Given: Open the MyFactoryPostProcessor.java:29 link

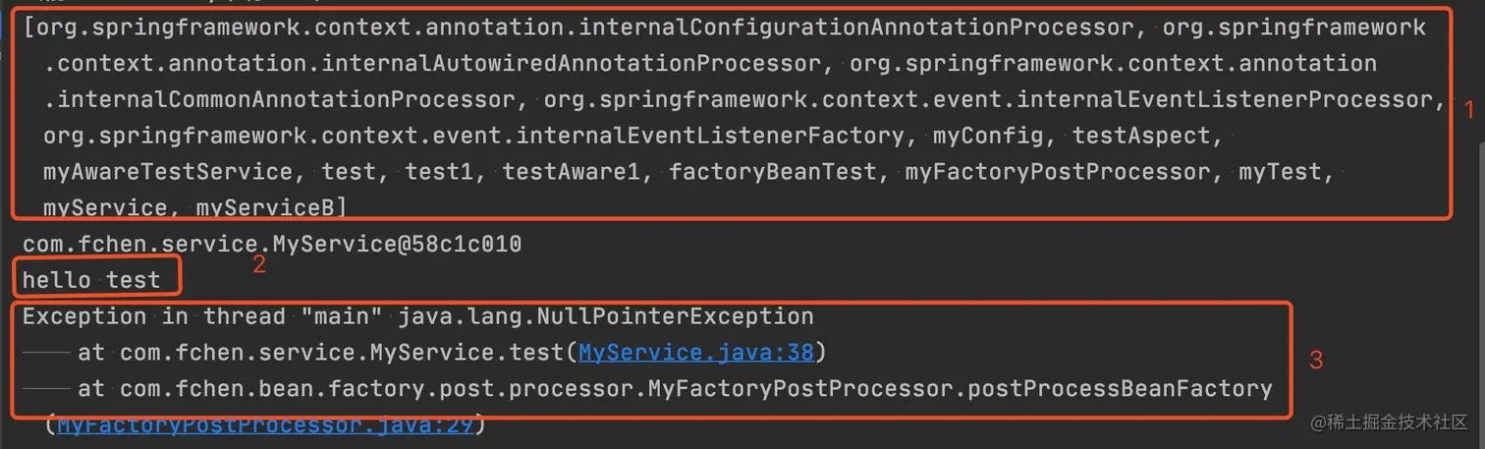Looking at the screenshot, I should 265,425.
